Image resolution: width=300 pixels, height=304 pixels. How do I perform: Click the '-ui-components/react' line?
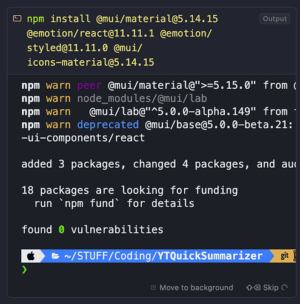tap(83, 138)
